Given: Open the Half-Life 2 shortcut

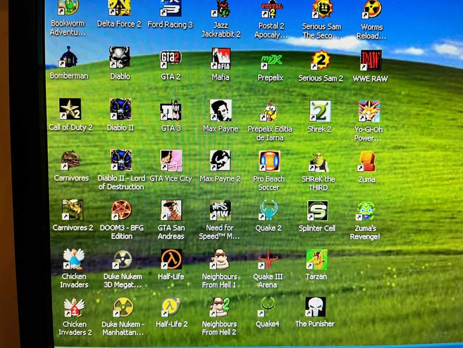Looking at the screenshot, I should (172, 307).
